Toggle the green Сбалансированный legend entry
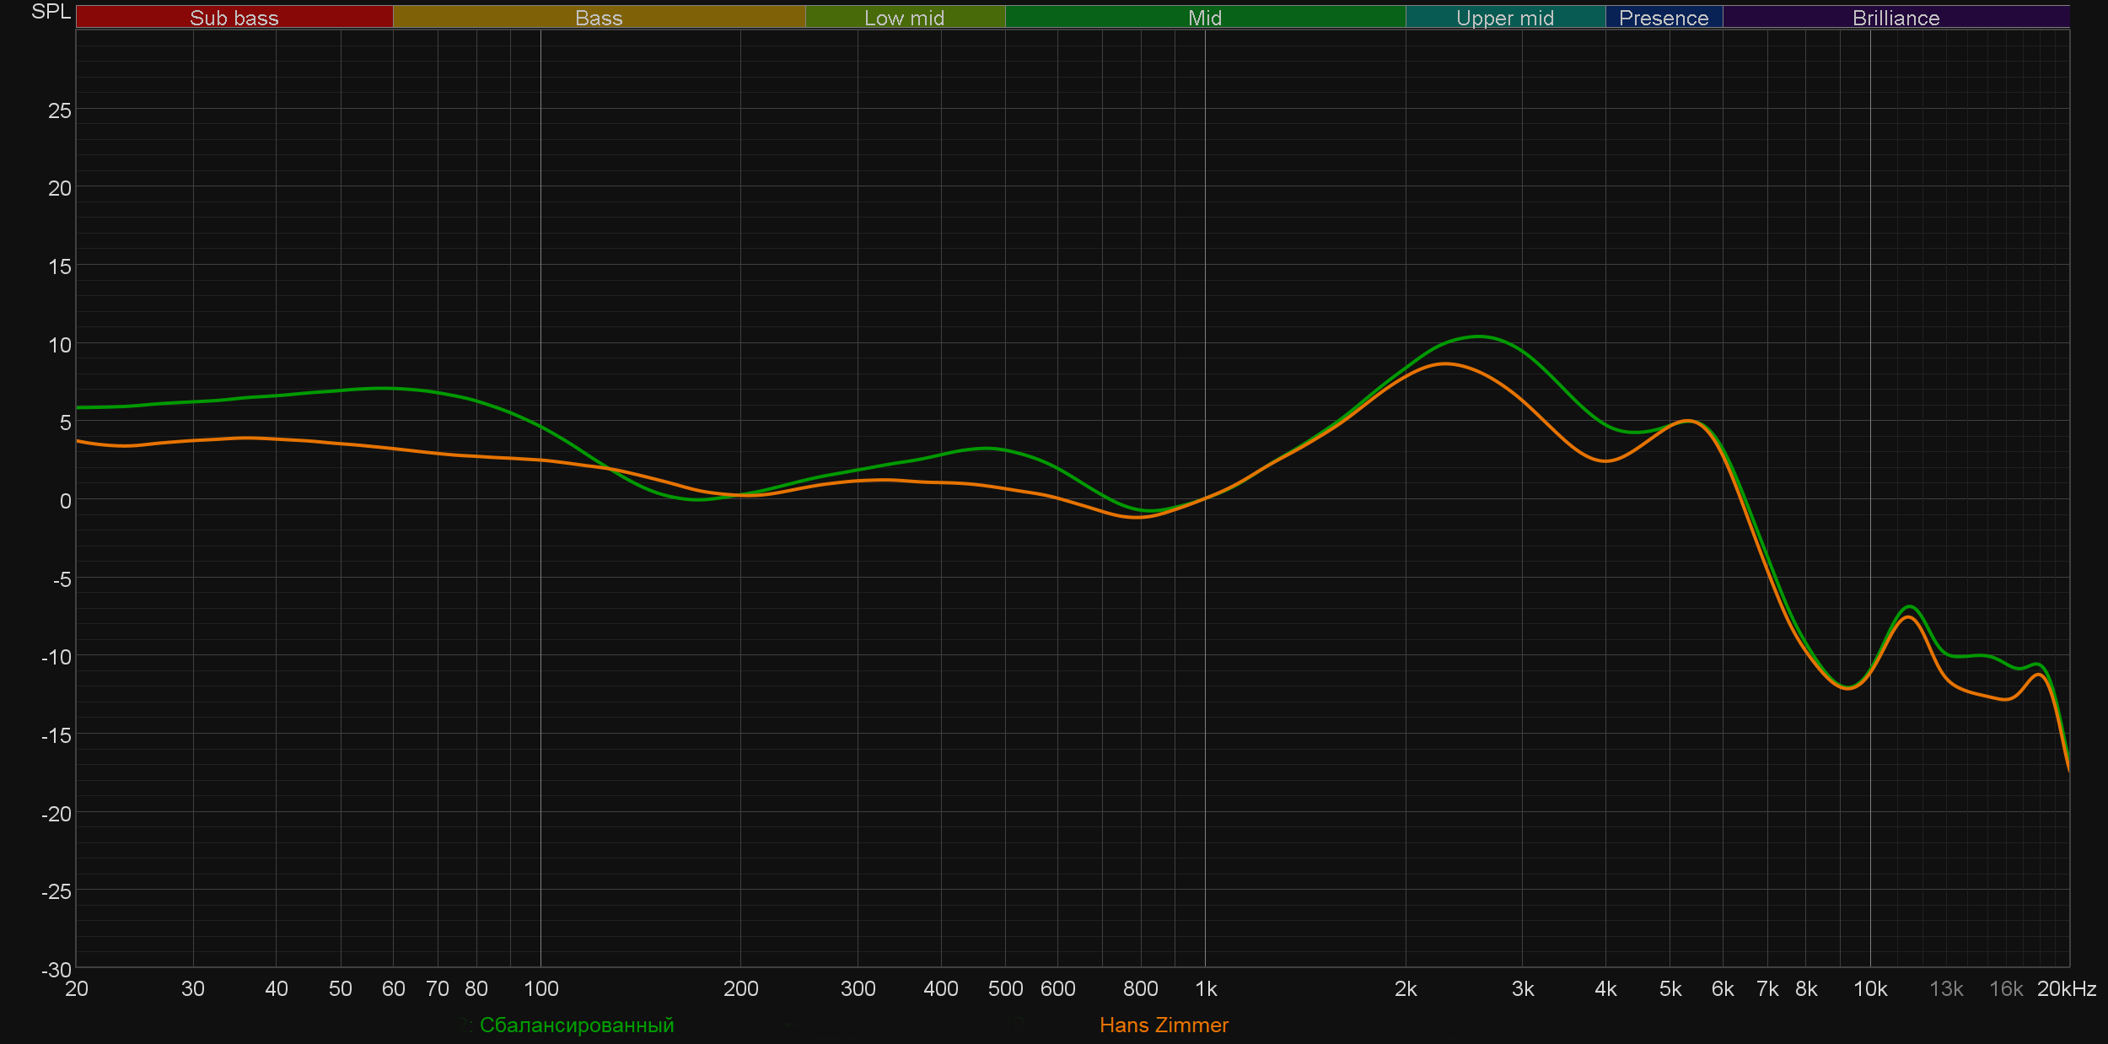2108x1044 pixels. pos(576,1025)
